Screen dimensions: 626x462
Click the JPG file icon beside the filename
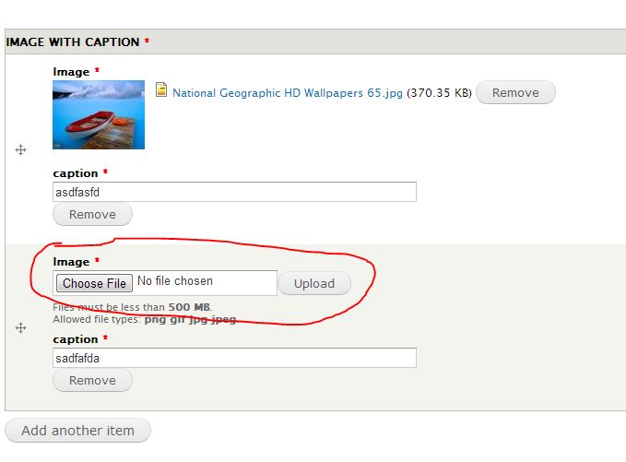[x=161, y=89]
